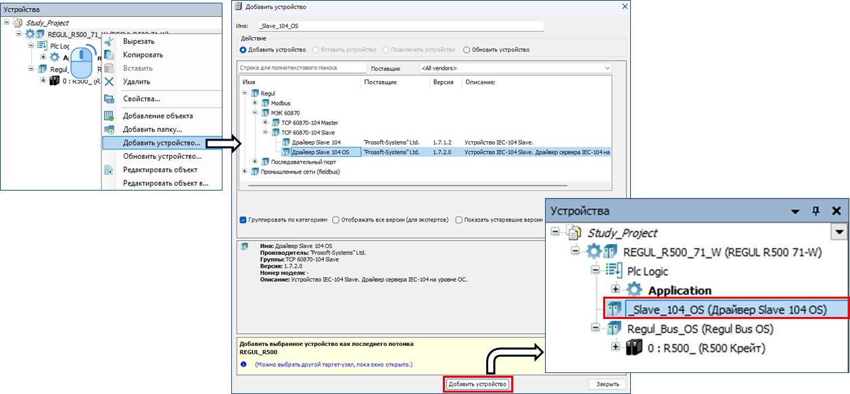The height and width of the screenshot is (394, 850).
Task: Click the Имя device name input field
Action: tap(399, 26)
